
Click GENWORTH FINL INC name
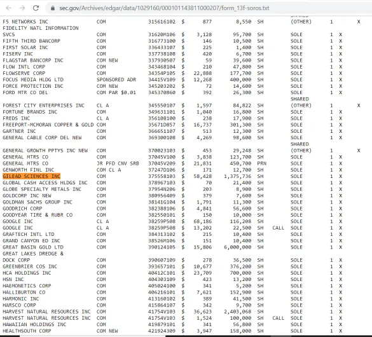(x=29, y=170)
